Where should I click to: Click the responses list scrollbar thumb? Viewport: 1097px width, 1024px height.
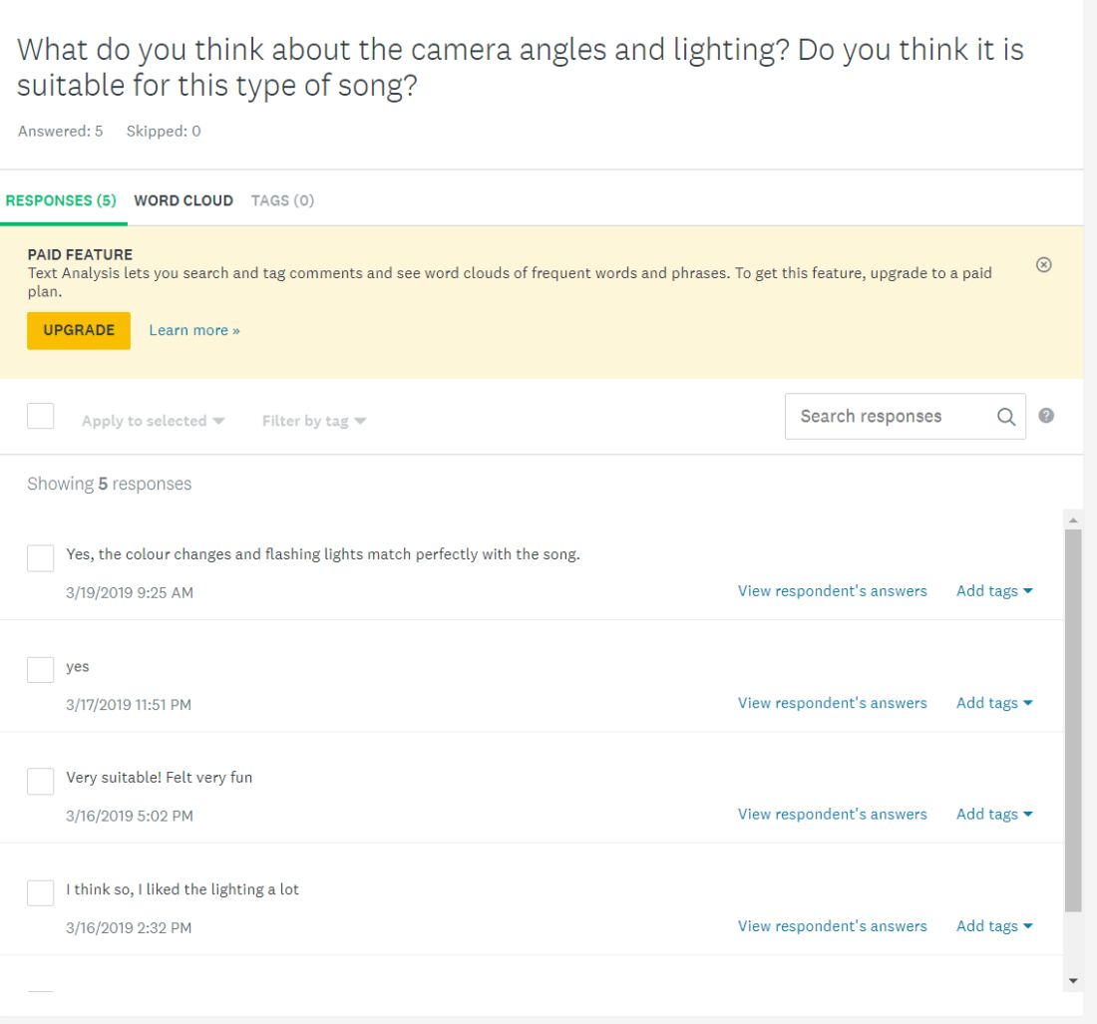(x=1073, y=718)
